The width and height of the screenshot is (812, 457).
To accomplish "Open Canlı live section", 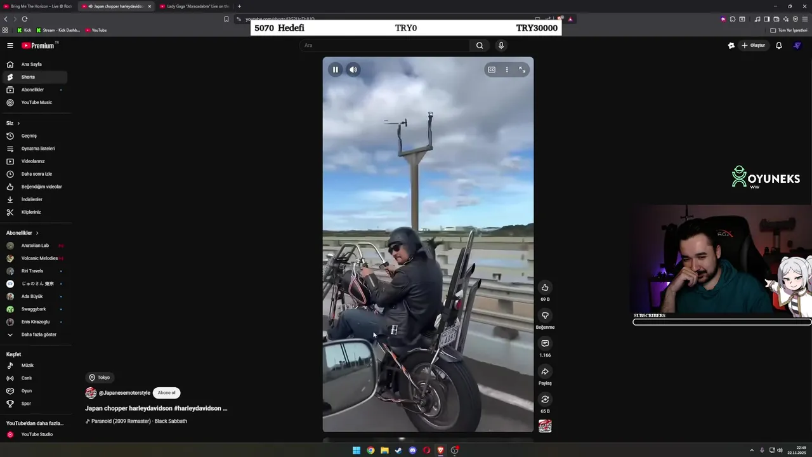I will (x=35, y=378).
